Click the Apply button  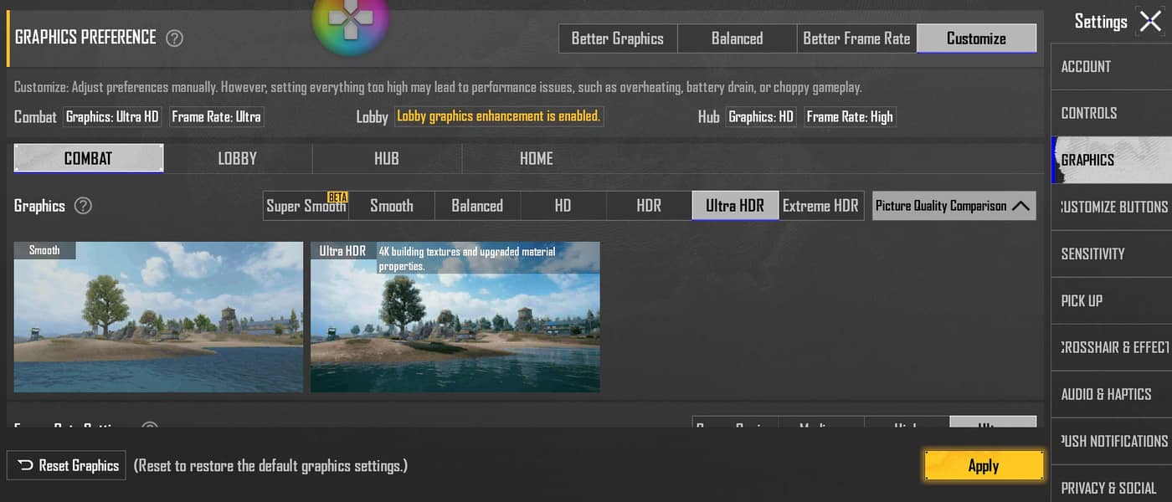pos(984,466)
